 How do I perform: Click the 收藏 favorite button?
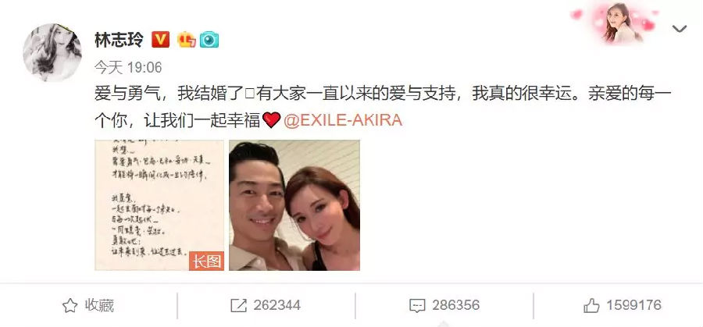pos(88,306)
